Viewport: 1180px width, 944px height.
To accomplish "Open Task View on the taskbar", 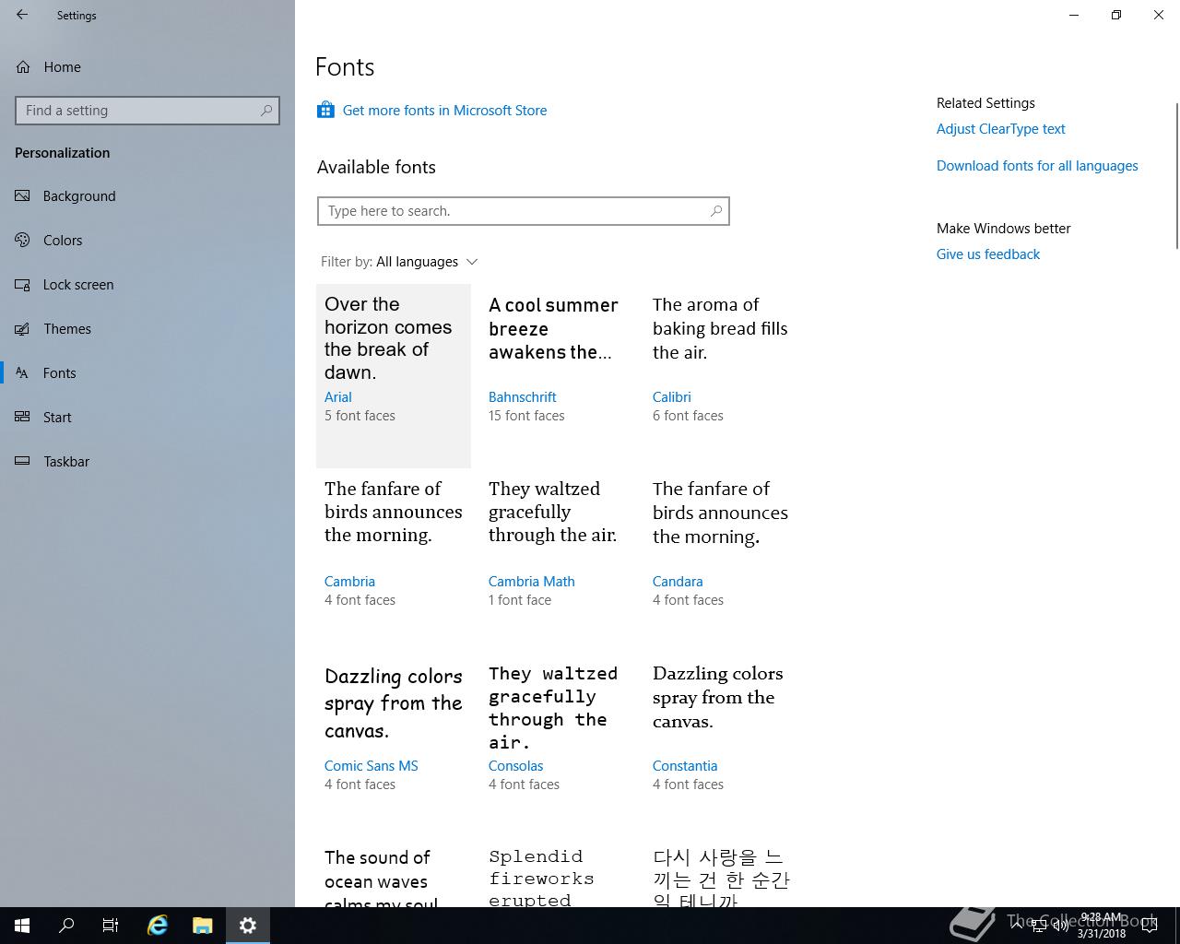I will (111, 926).
